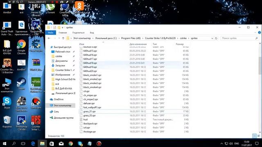The width and height of the screenshot is (262, 147).
Task: Open the AimBot desktop shortcut
Action: 7,8
